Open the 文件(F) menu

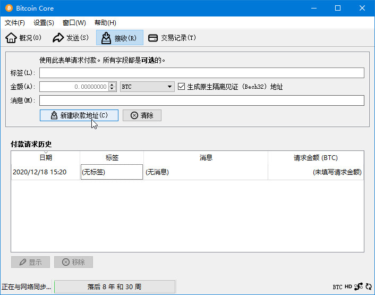point(15,23)
